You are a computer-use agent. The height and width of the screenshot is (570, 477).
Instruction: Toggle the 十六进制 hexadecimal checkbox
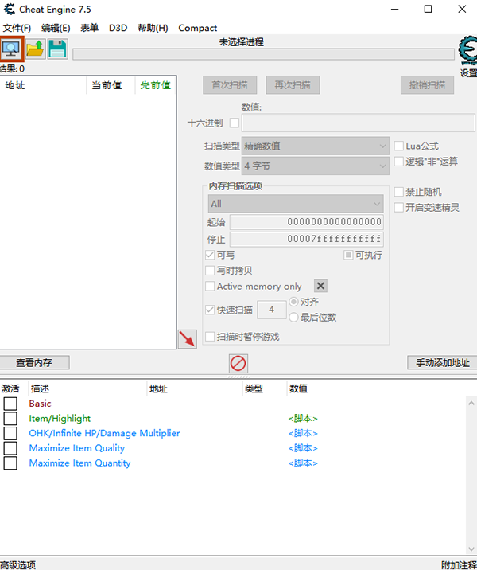[235, 123]
